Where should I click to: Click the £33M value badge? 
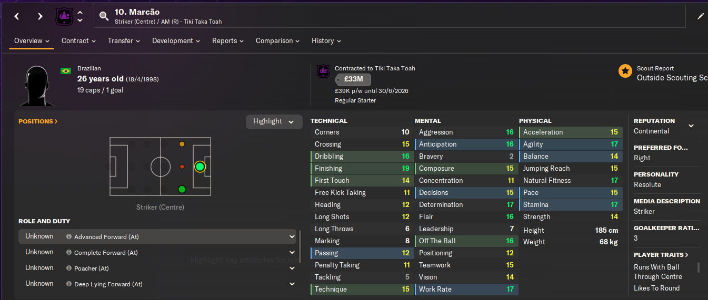tap(353, 79)
